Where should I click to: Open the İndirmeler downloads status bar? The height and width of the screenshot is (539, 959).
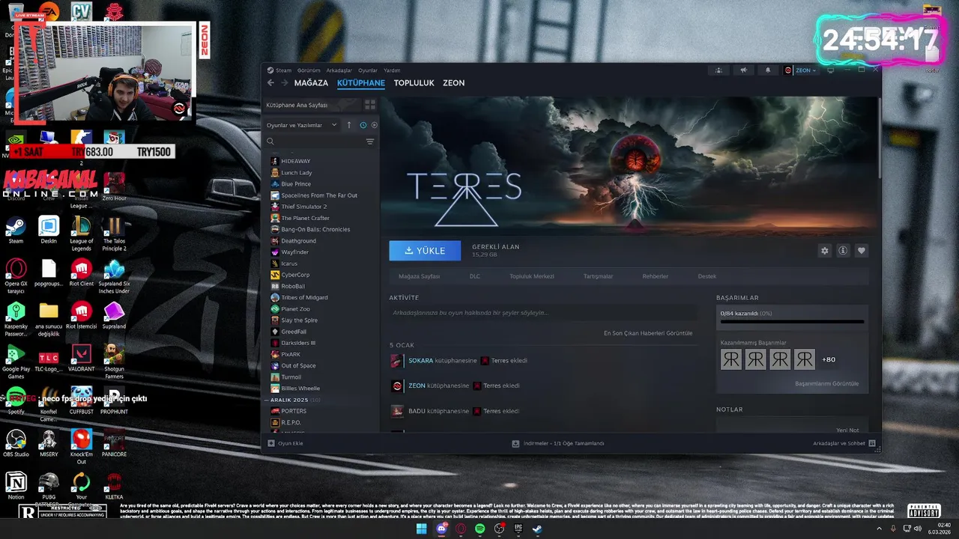[557, 443]
